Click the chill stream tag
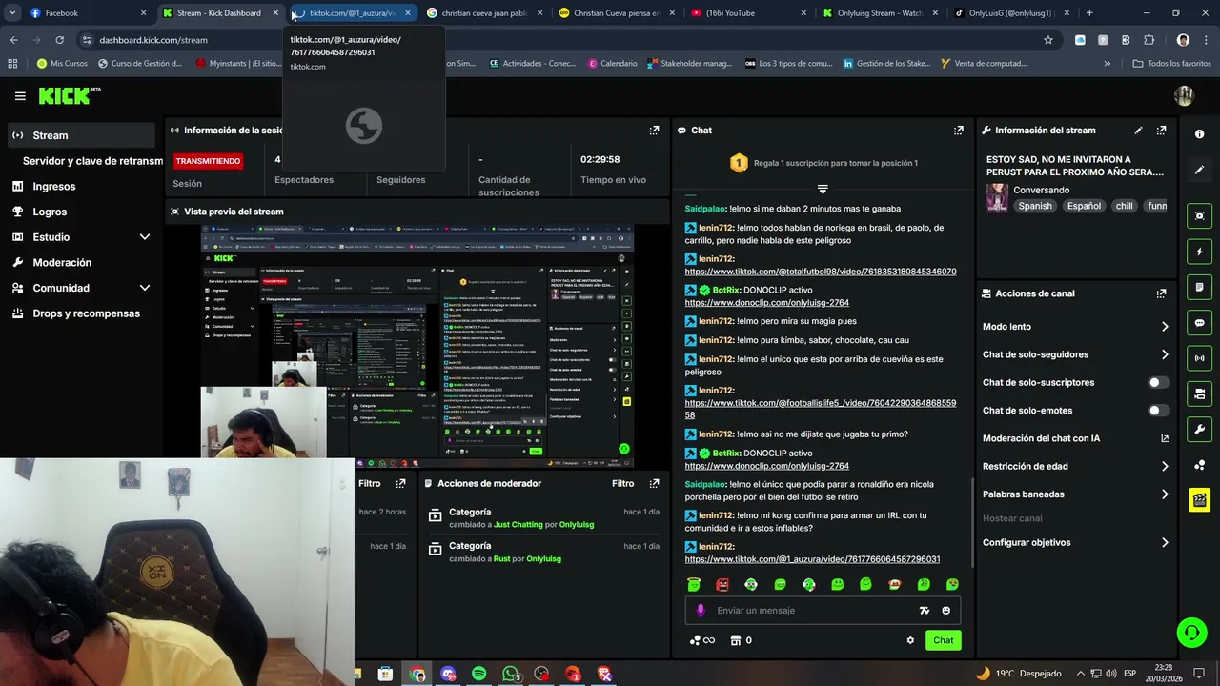This screenshot has width=1220, height=686. (1124, 206)
